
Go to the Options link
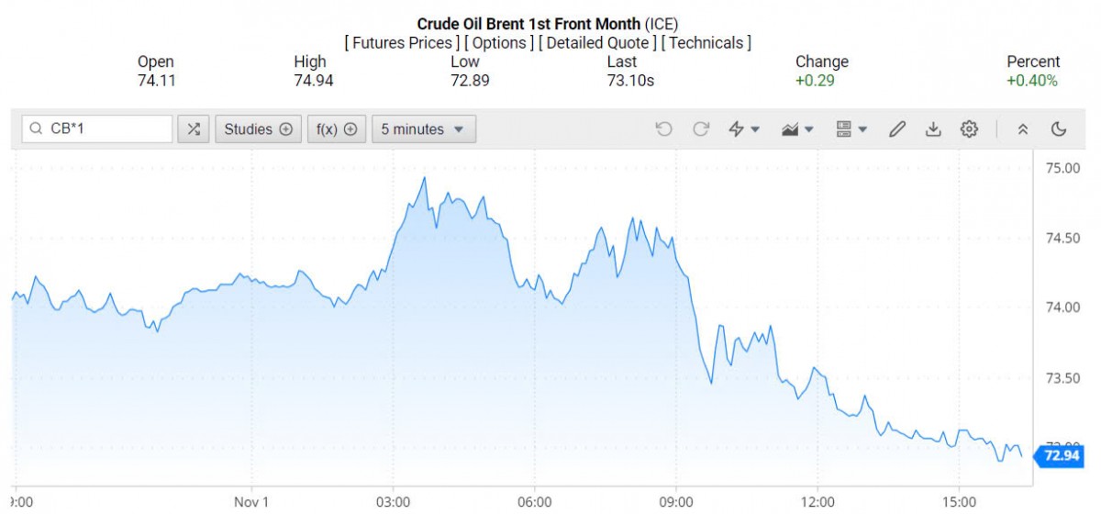(x=499, y=42)
